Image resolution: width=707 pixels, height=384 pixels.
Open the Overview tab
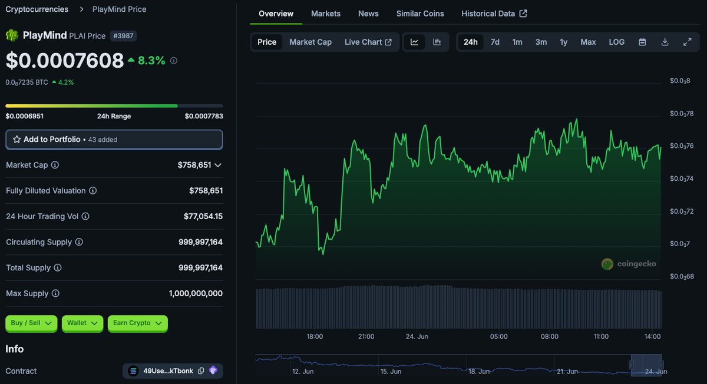pos(276,14)
